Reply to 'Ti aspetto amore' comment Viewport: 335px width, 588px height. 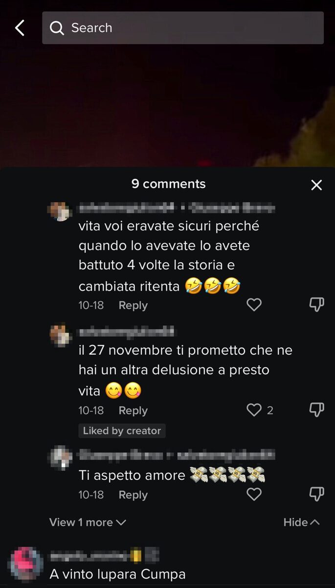[x=133, y=495]
